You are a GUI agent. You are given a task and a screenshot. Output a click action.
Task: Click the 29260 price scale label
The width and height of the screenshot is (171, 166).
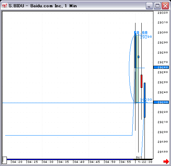[x=163, y=72]
